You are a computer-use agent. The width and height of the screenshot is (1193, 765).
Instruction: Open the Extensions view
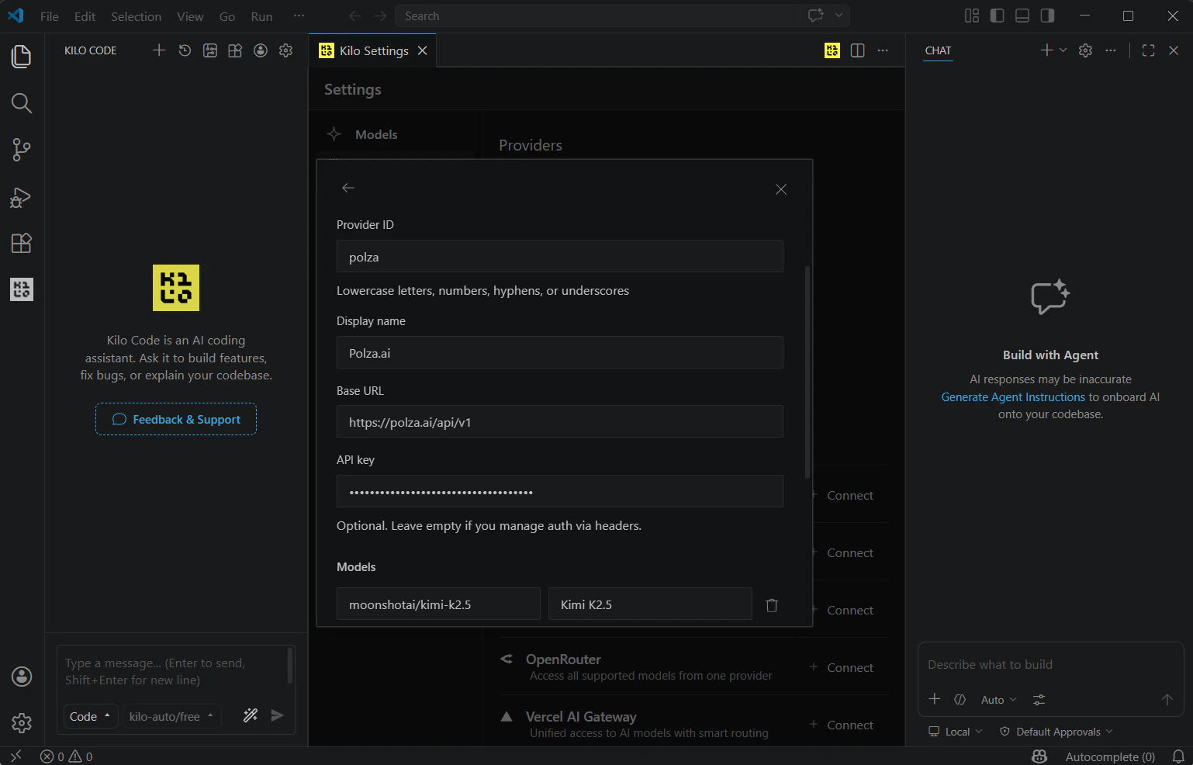[22, 243]
